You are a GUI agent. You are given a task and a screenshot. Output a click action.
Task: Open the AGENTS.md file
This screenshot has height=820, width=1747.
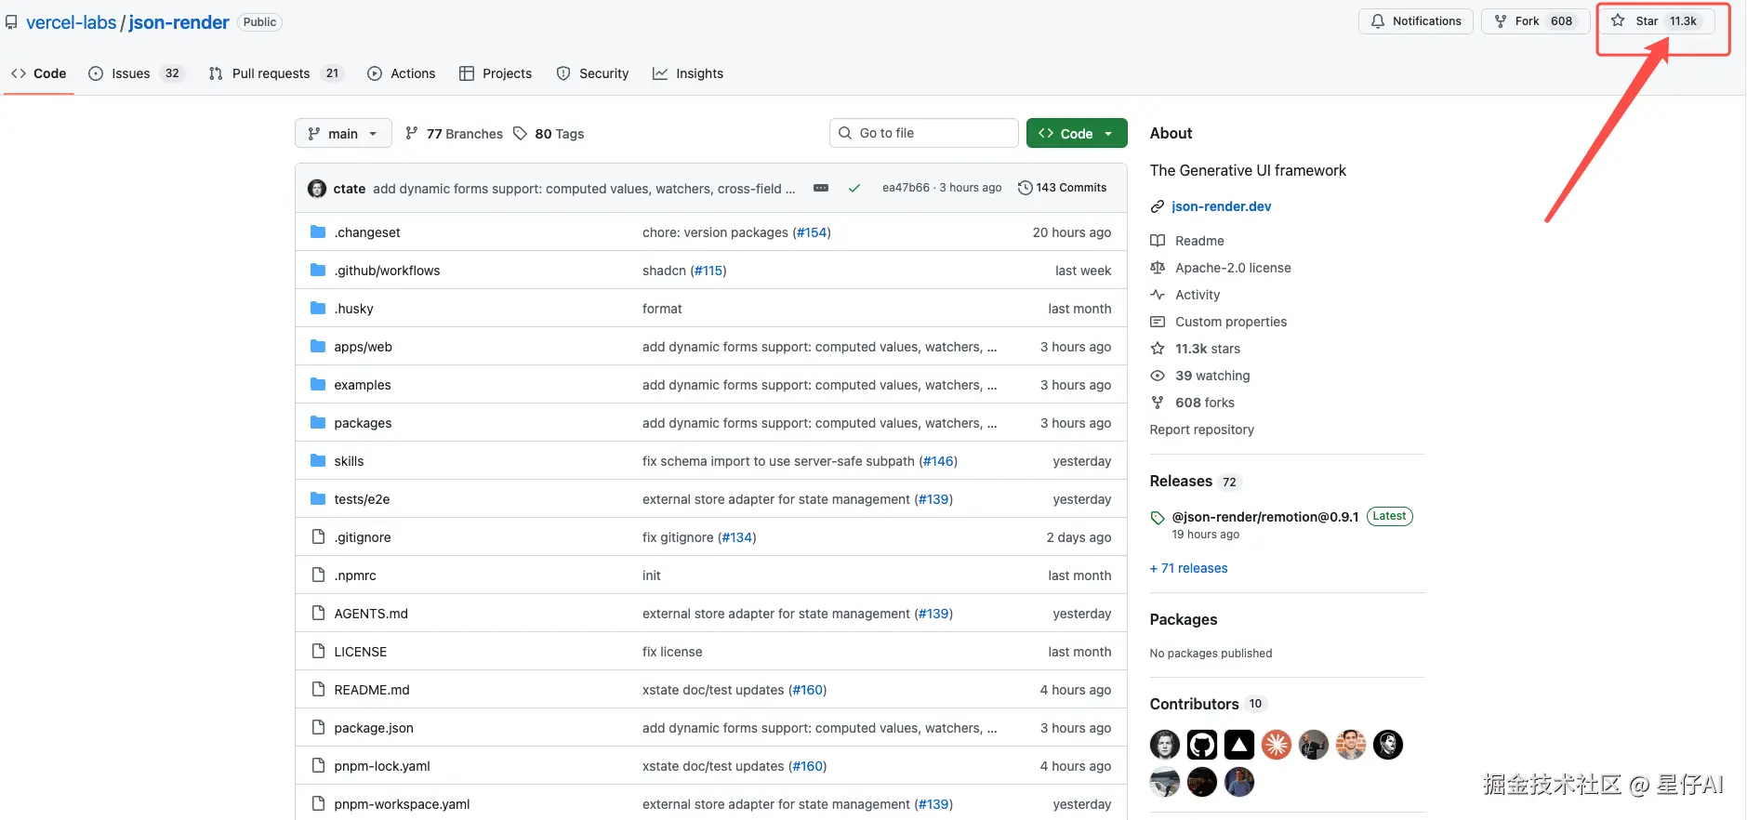[x=371, y=614]
